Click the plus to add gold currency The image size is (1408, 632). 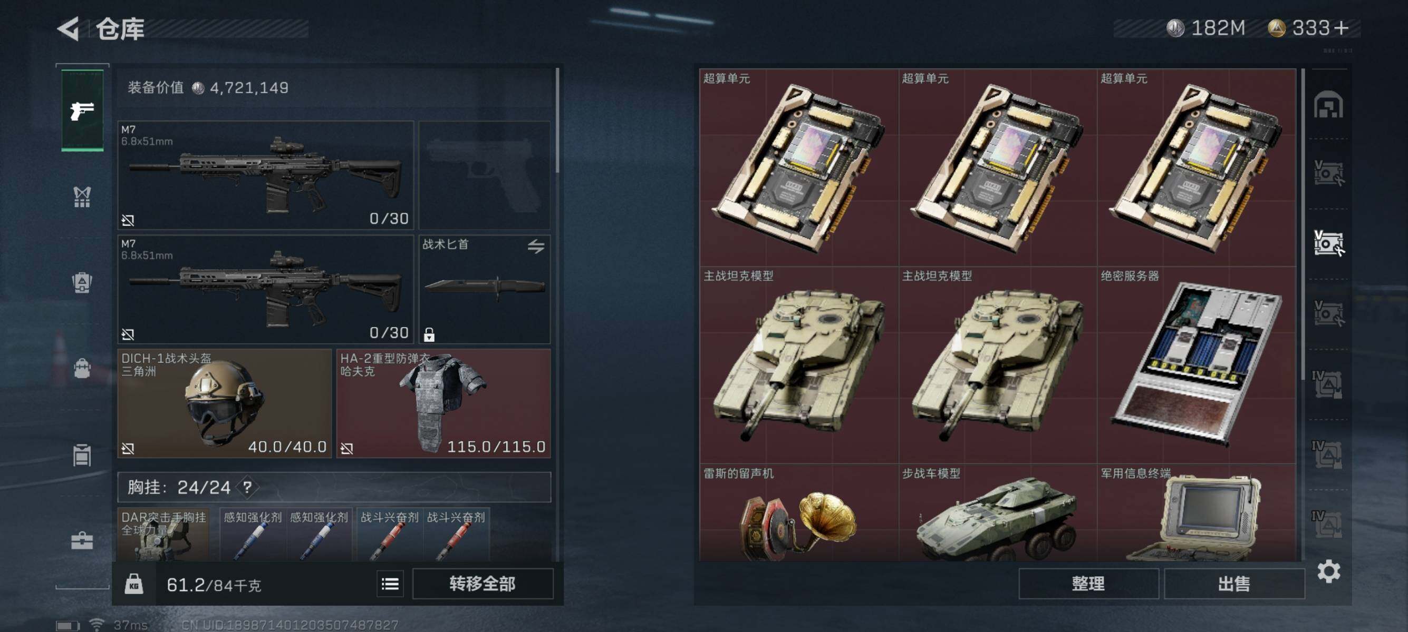tap(1342, 28)
